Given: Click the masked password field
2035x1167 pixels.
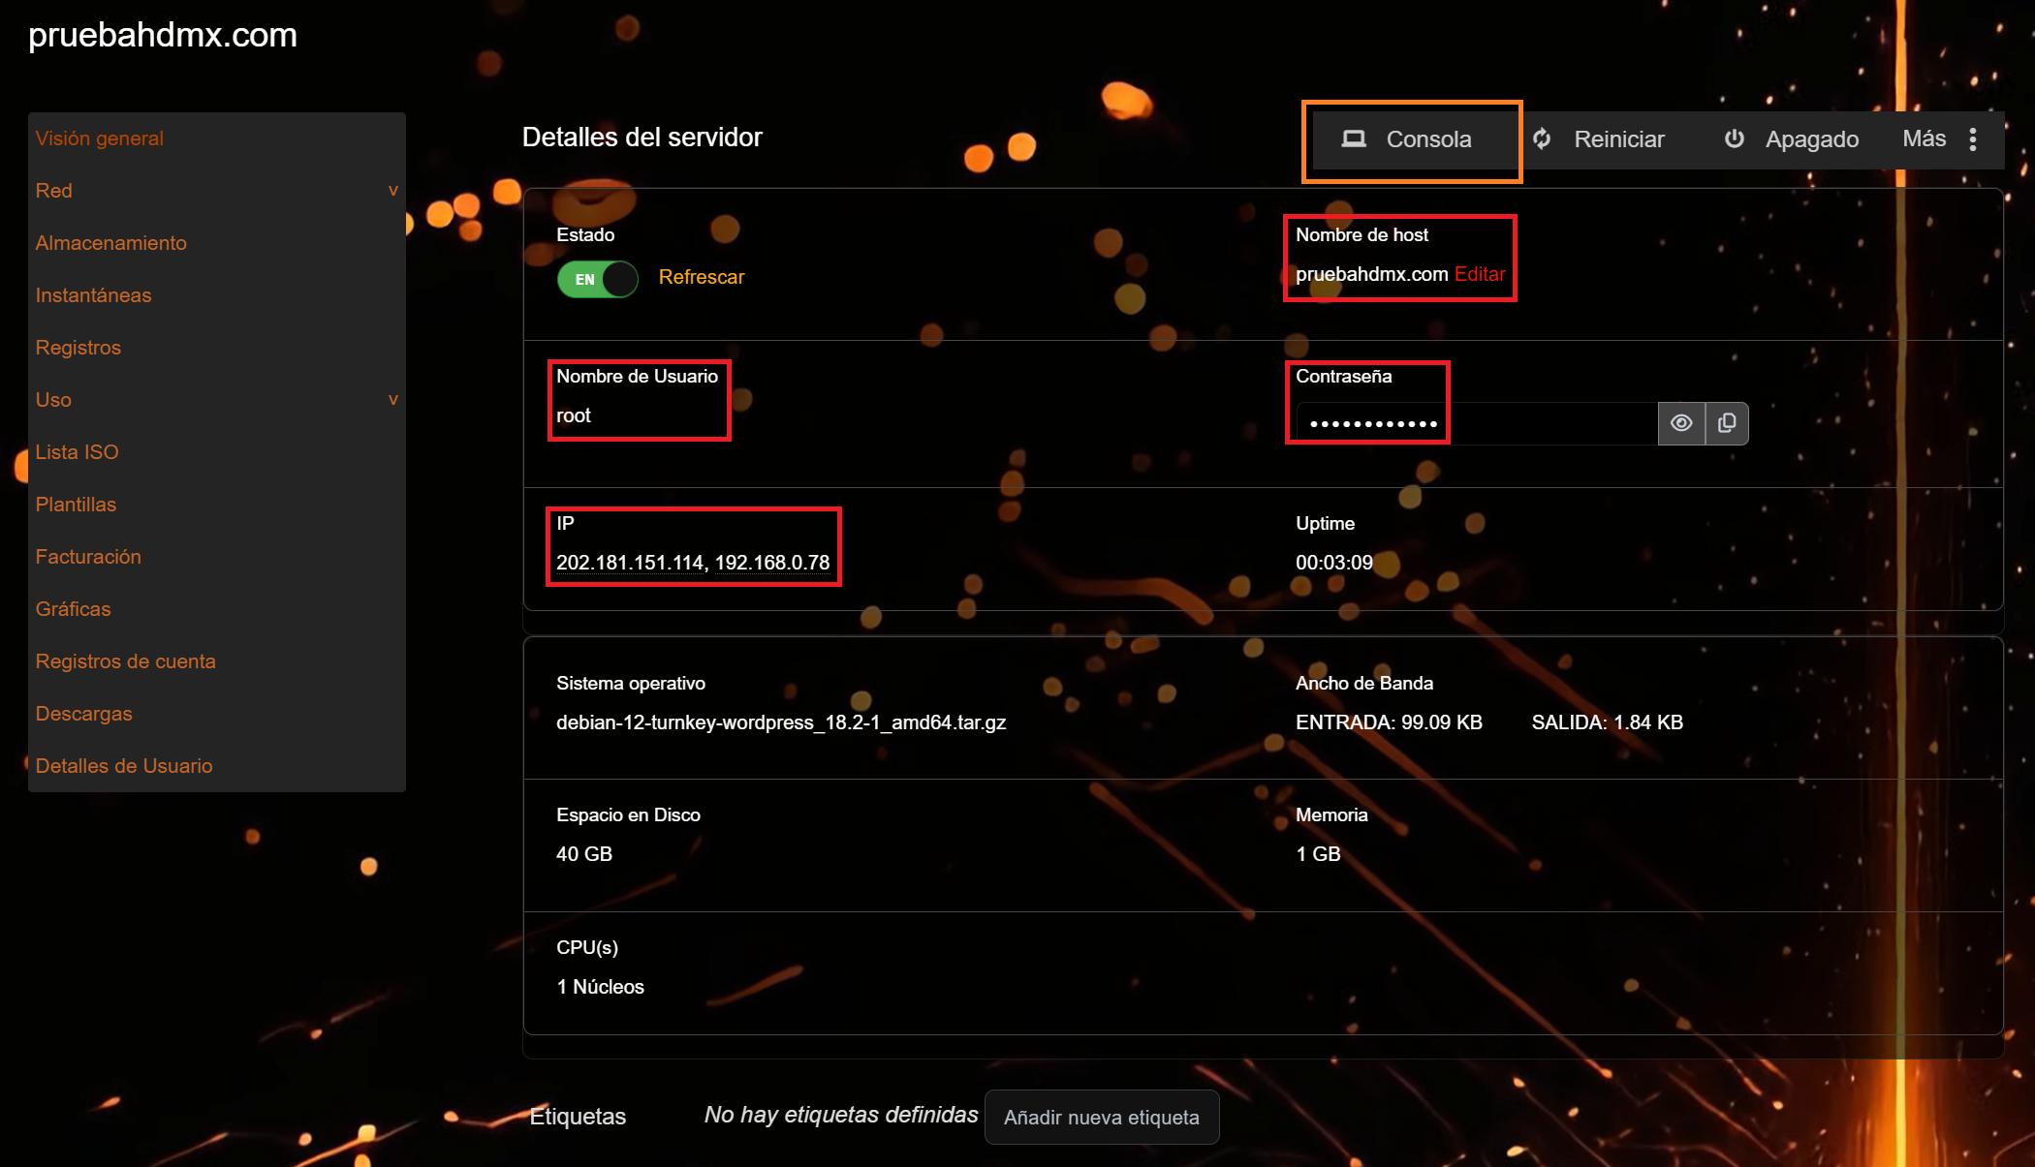Looking at the screenshot, I should [1473, 423].
